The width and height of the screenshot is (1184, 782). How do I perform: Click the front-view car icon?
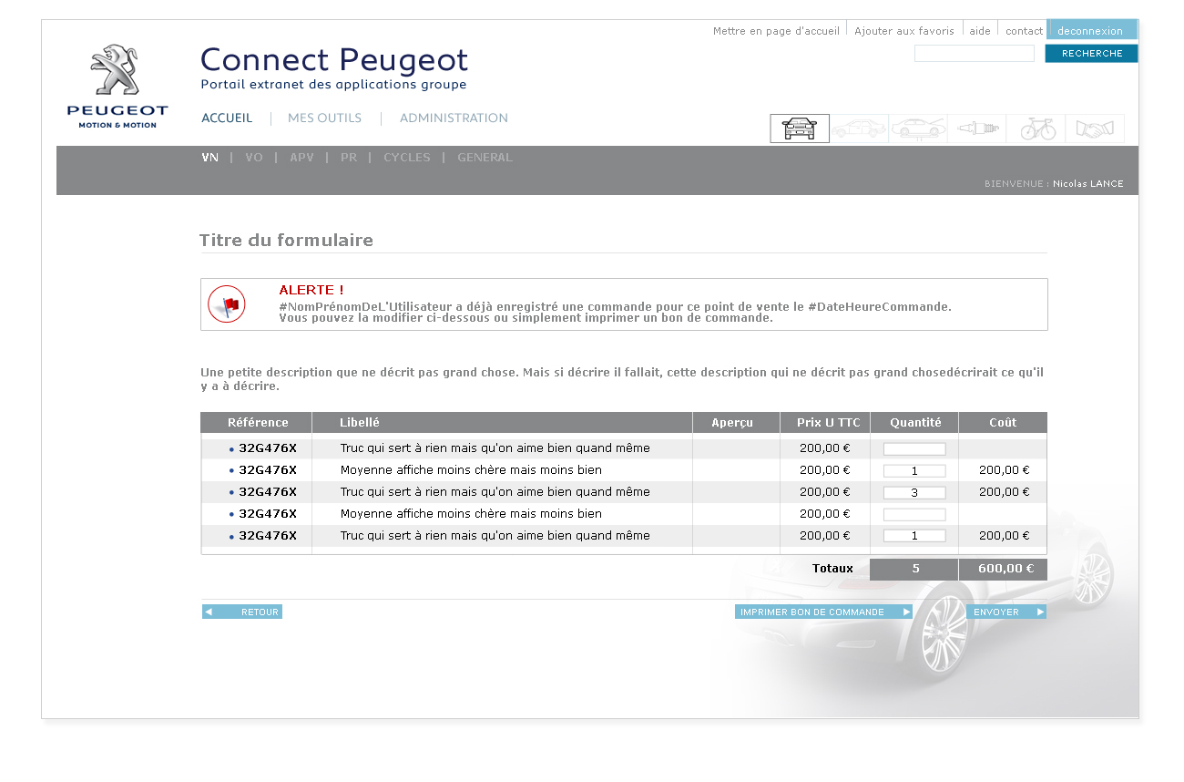(x=800, y=129)
